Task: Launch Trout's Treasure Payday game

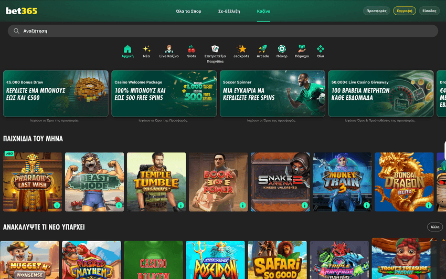Action: (x=404, y=259)
